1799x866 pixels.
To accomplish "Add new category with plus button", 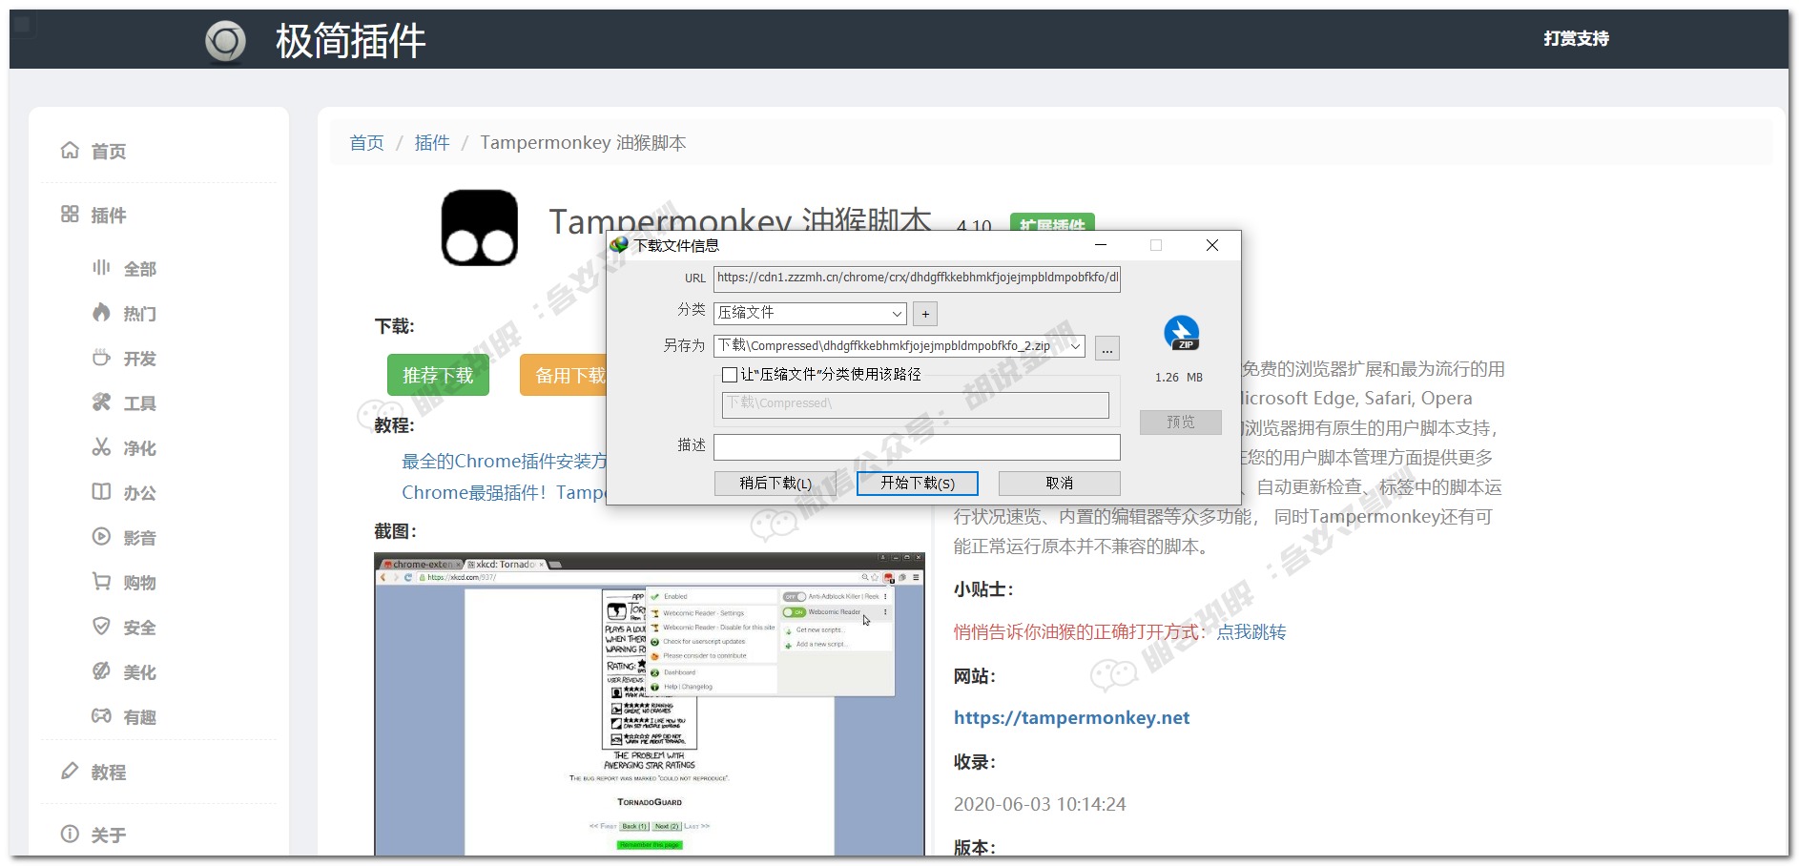I will point(925,313).
